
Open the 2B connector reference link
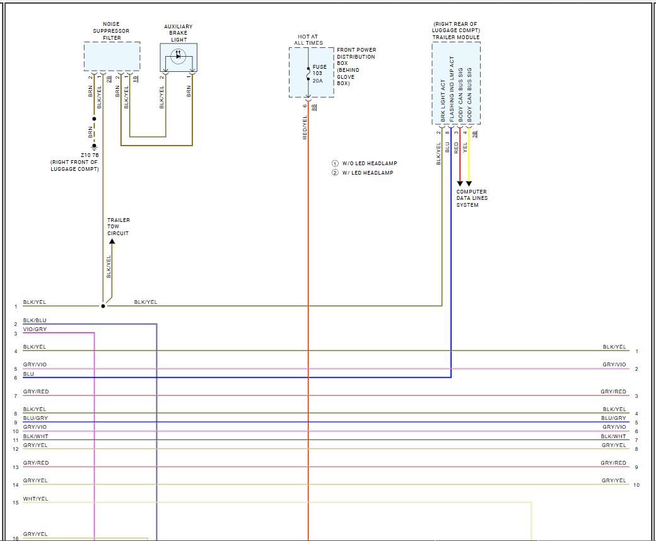click(109, 79)
